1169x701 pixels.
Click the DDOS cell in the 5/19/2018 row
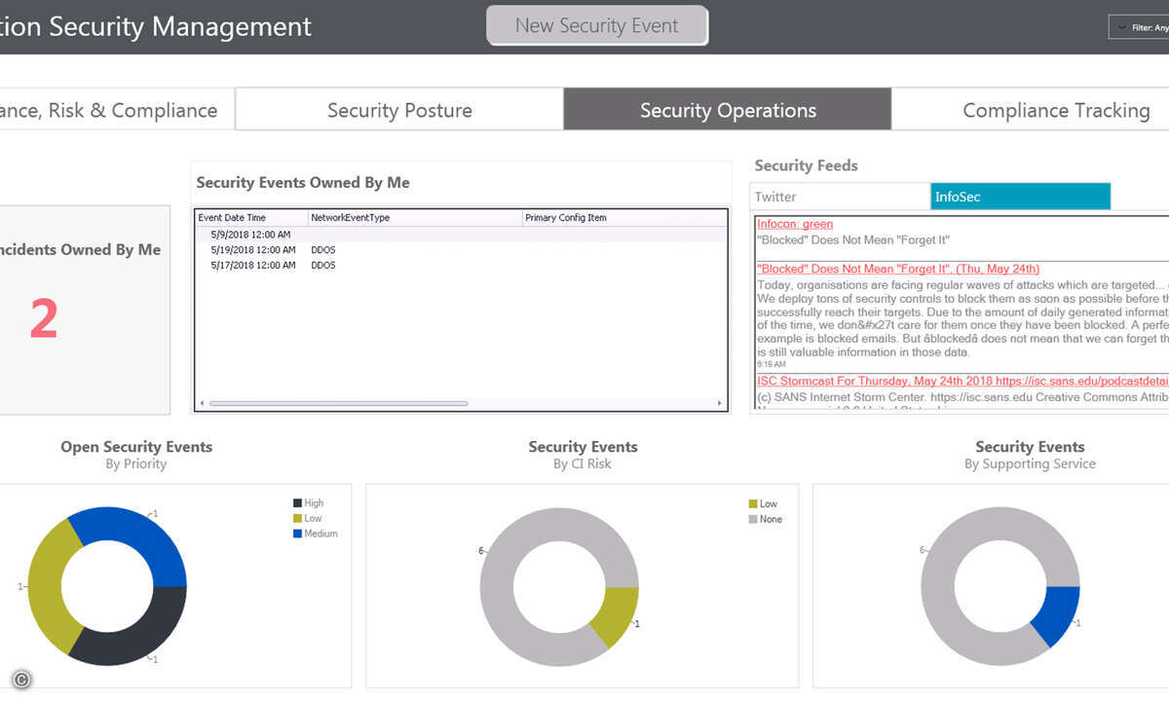[323, 250]
